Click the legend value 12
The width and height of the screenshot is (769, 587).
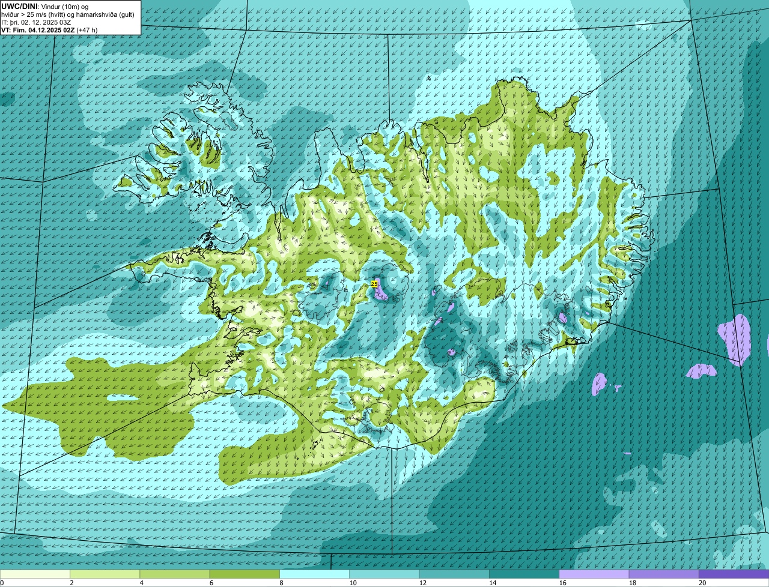click(x=422, y=583)
